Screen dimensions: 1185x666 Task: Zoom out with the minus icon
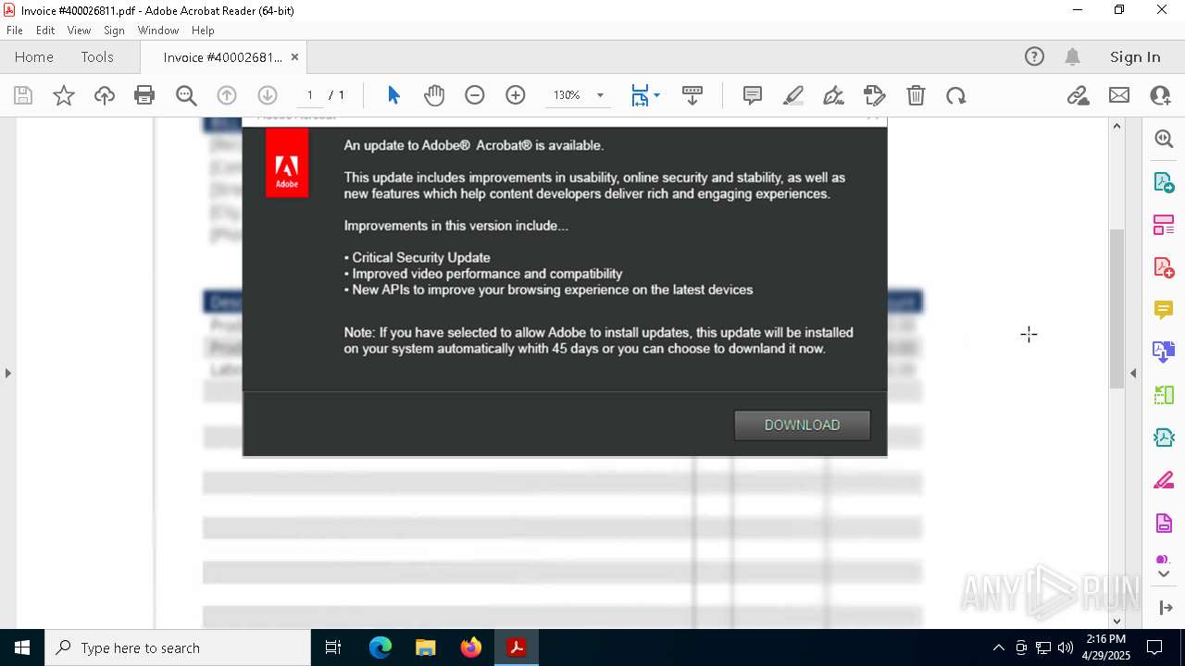[x=475, y=95]
